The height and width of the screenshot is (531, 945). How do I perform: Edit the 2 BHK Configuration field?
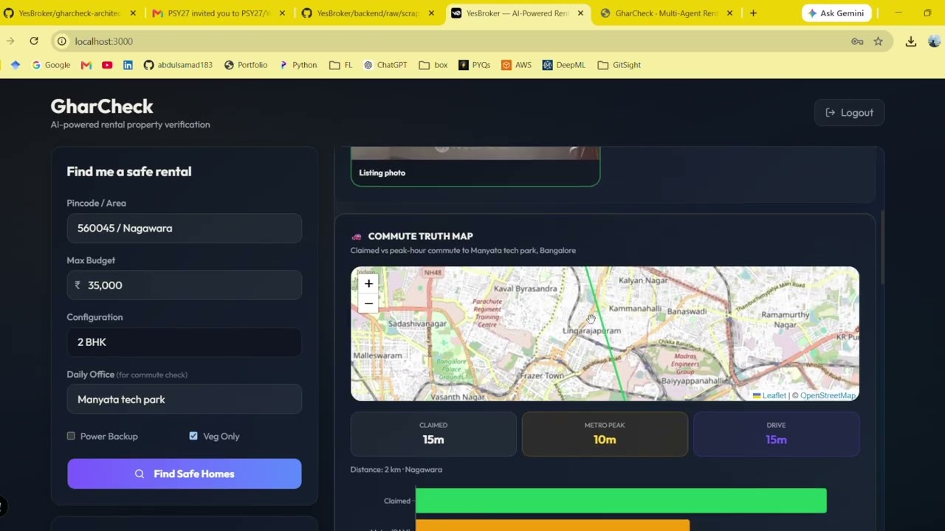pyautogui.click(x=185, y=342)
